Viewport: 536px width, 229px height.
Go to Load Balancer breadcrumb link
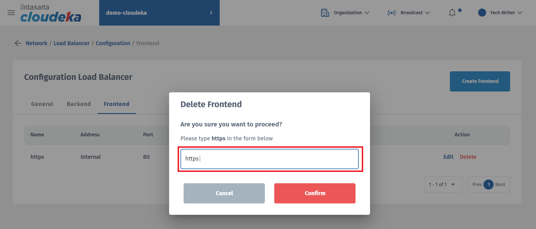72,43
